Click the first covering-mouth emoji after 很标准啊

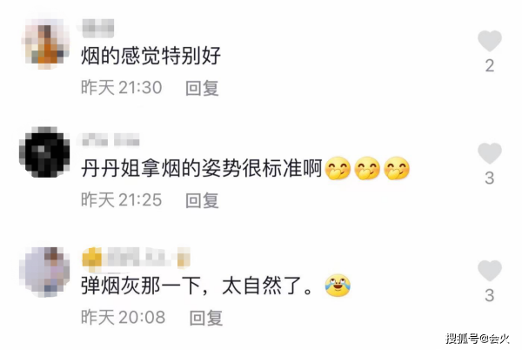pyautogui.click(x=338, y=168)
